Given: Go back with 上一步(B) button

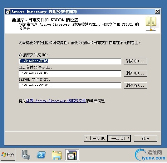Looking at the screenshot, I should coord(96,139).
